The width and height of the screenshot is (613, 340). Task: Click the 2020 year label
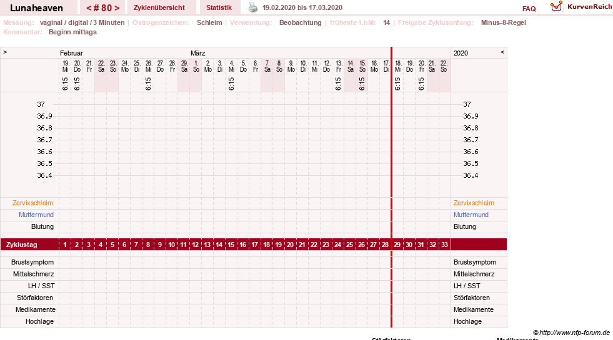[461, 53]
